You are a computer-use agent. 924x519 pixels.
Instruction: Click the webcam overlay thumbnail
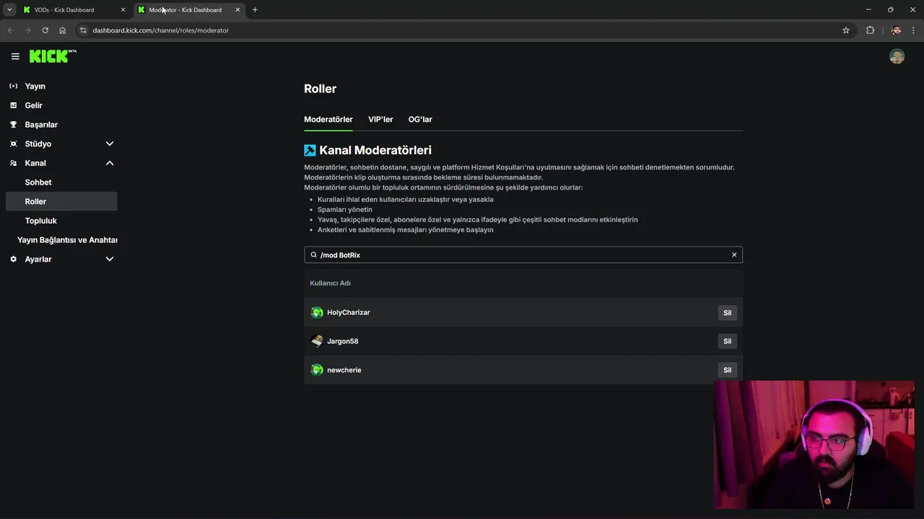point(814,445)
